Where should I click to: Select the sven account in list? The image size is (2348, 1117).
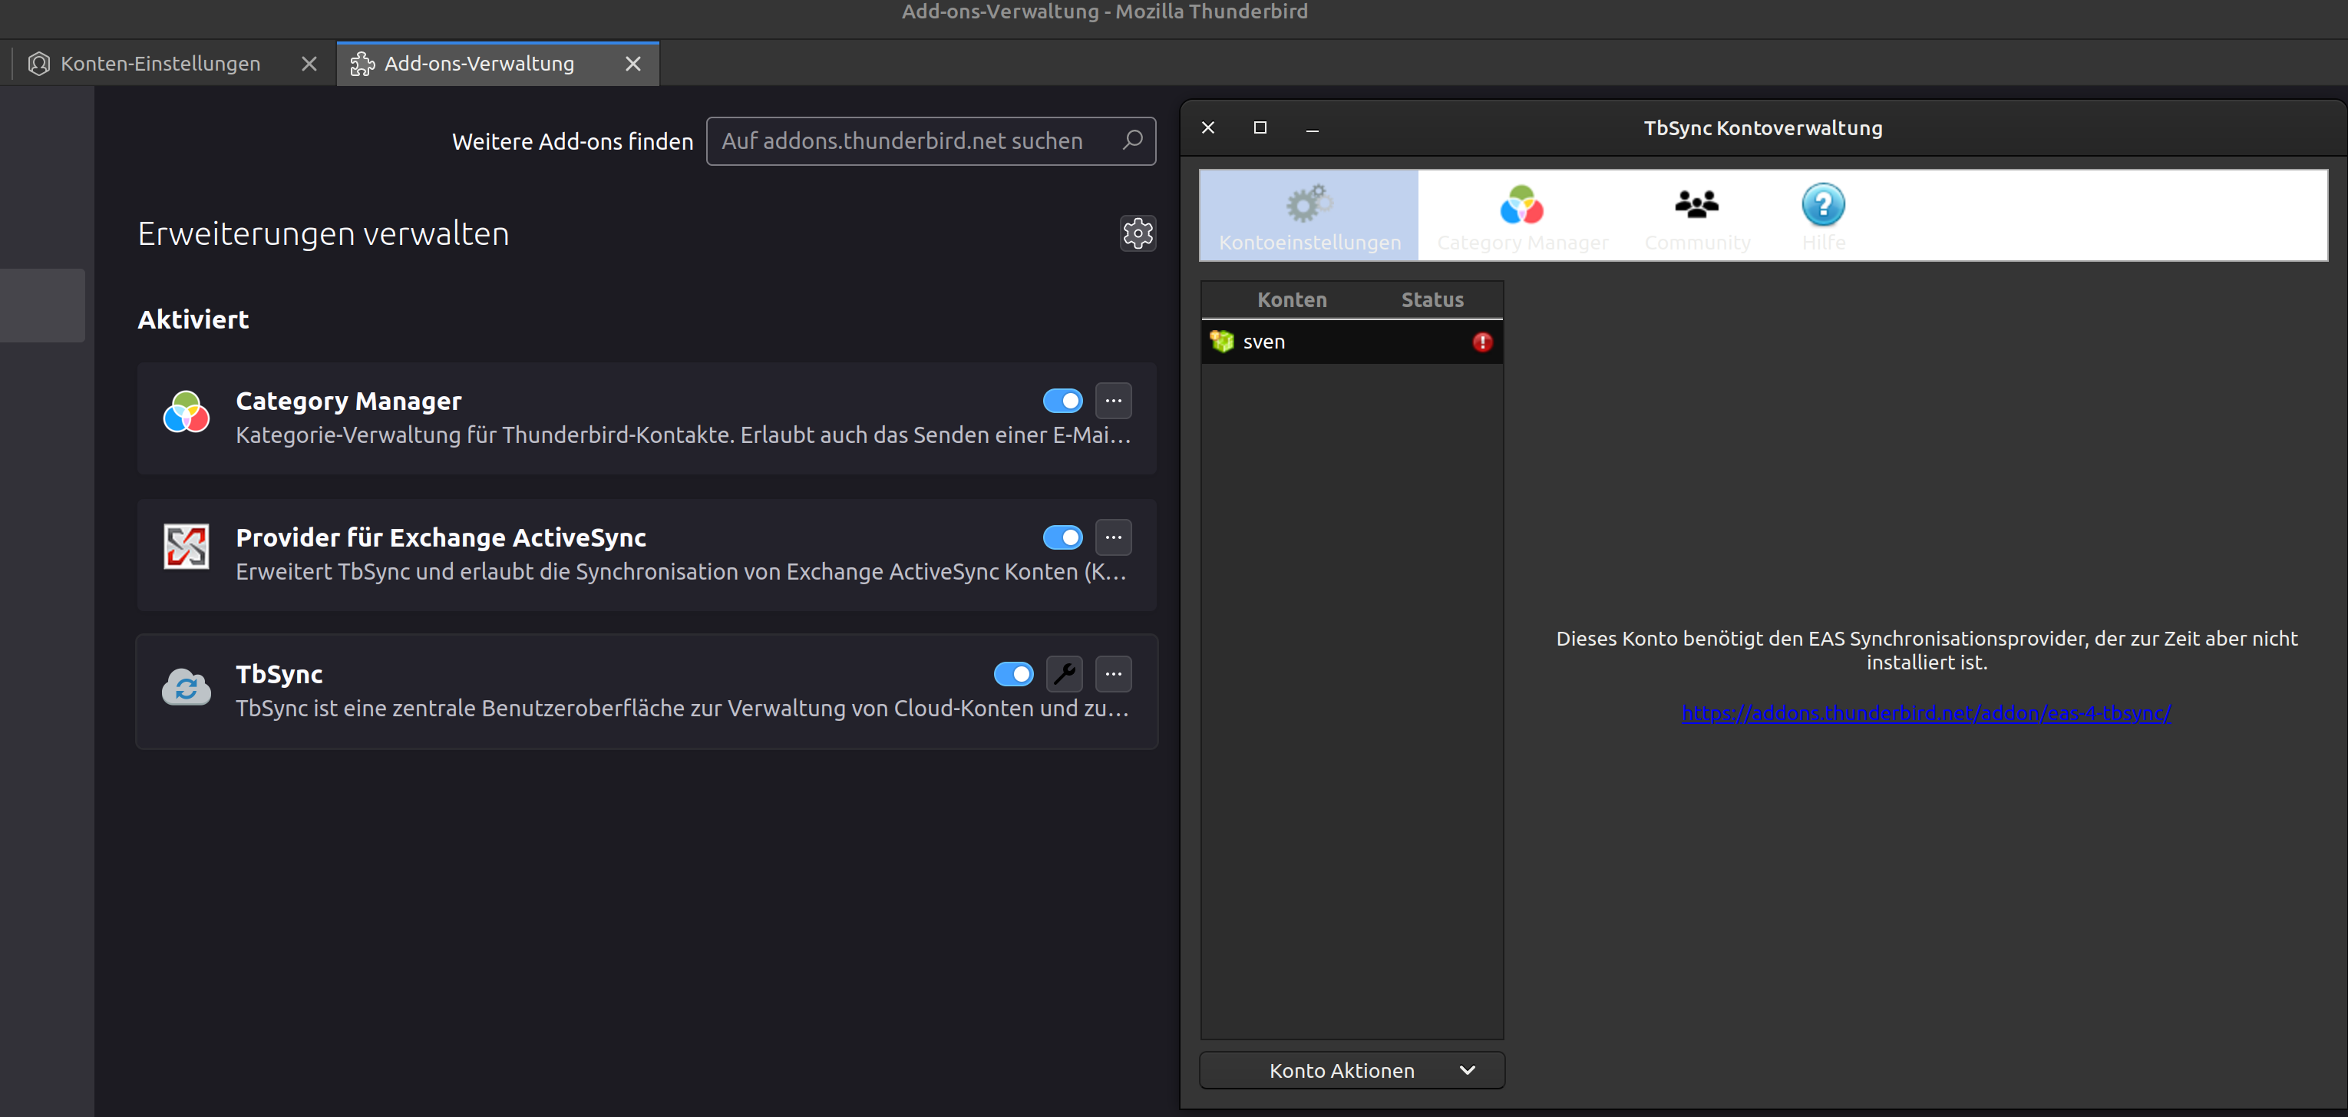[x=1263, y=342]
